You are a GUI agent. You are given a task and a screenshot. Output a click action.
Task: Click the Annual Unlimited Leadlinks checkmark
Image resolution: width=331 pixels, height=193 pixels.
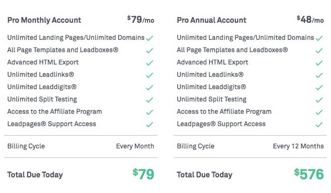[319, 75]
